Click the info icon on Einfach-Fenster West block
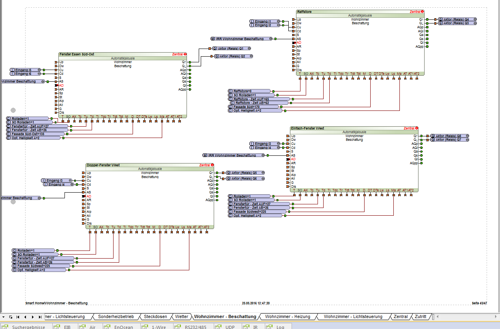The height and width of the screenshot is (329, 500). click(x=416, y=128)
